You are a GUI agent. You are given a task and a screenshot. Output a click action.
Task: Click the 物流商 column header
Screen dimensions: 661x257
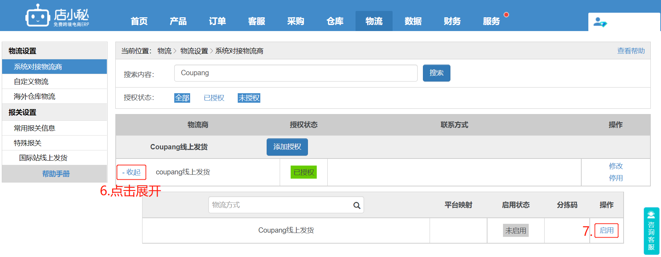coord(198,125)
